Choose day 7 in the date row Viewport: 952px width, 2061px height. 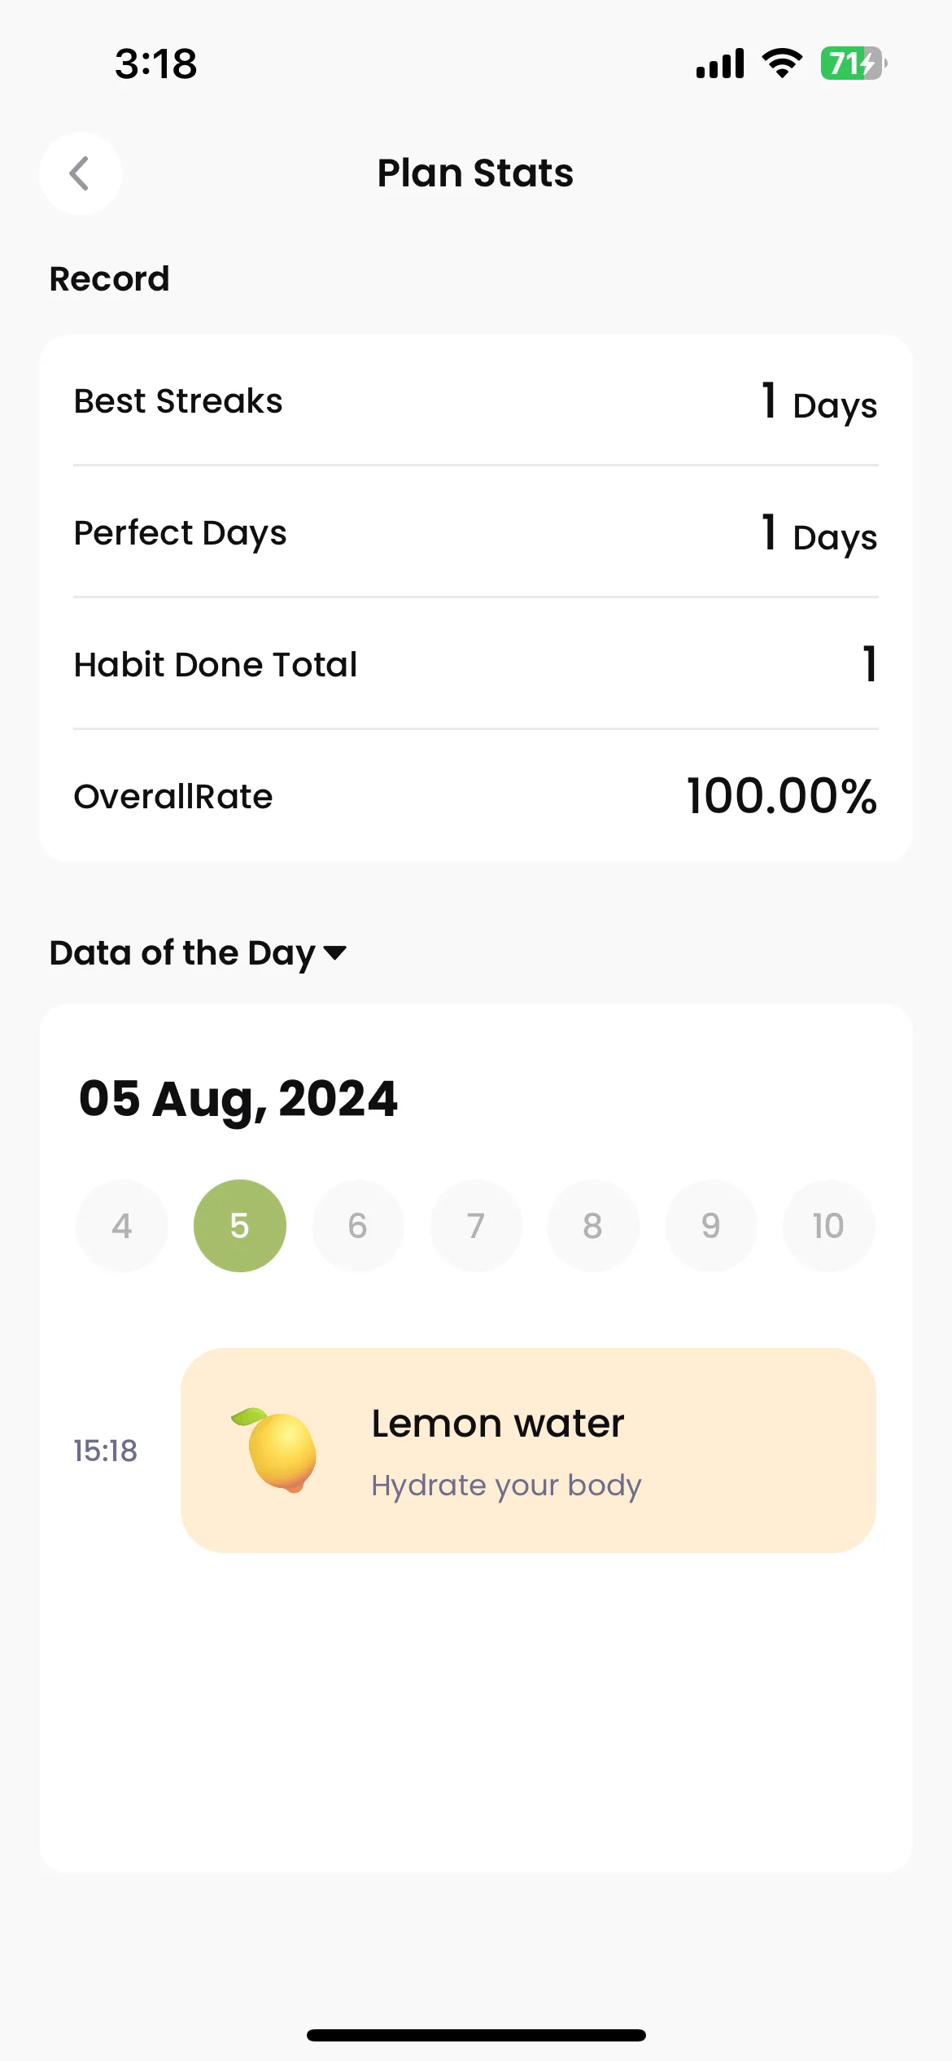(x=476, y=1226)
